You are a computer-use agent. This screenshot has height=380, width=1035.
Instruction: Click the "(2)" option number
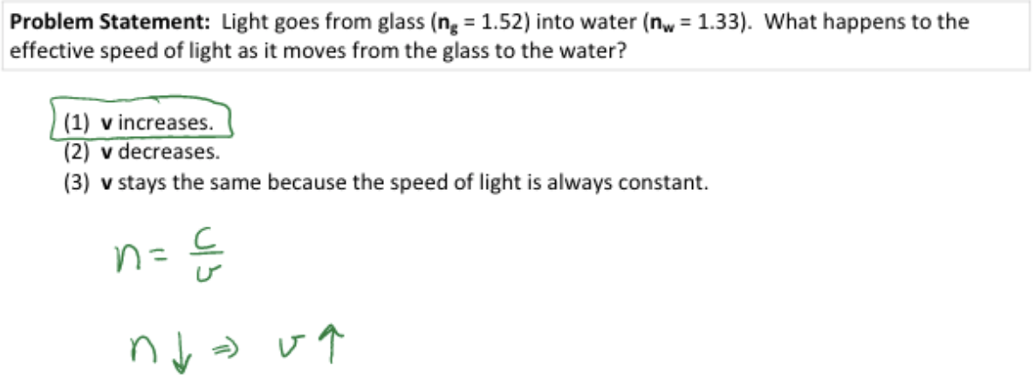click(x=77, y=153)
